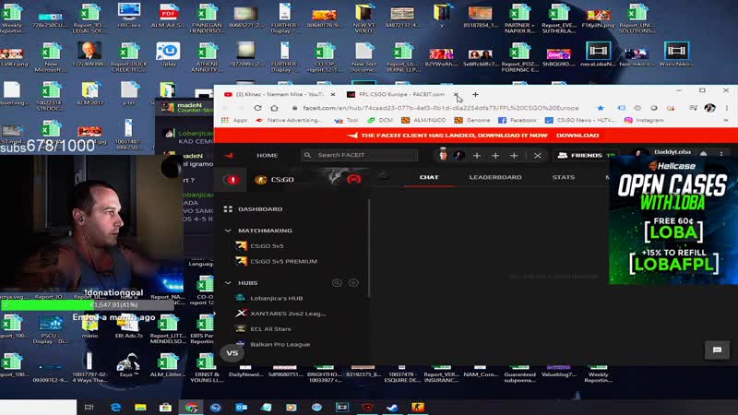Open the three-dot menu beside DaddyLoba

[721, 153]
